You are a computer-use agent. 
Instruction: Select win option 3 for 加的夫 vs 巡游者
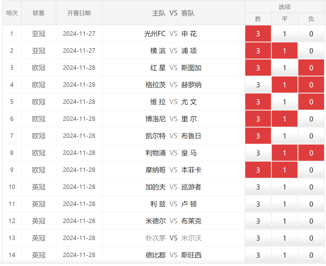pyautogui.click(x=258, y=187)
